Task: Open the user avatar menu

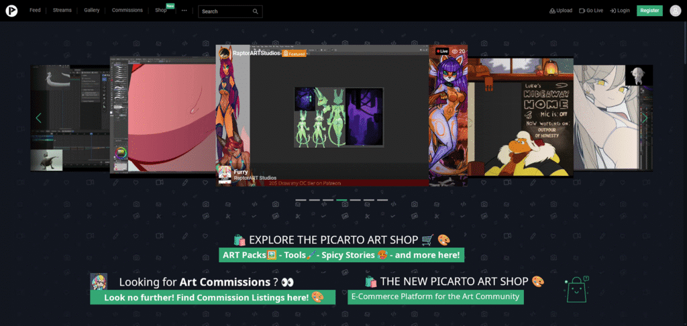Action: tap(675, 11)
